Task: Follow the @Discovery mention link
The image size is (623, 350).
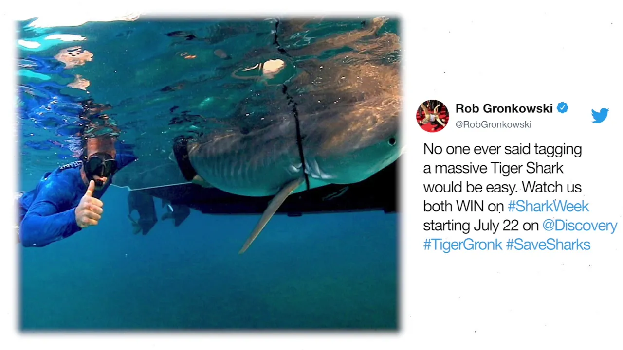Action: click(580, 226)
